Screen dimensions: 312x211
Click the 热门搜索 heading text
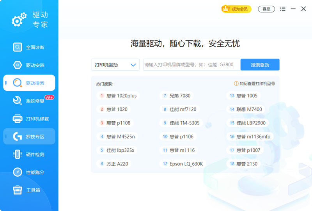point(105,84)
